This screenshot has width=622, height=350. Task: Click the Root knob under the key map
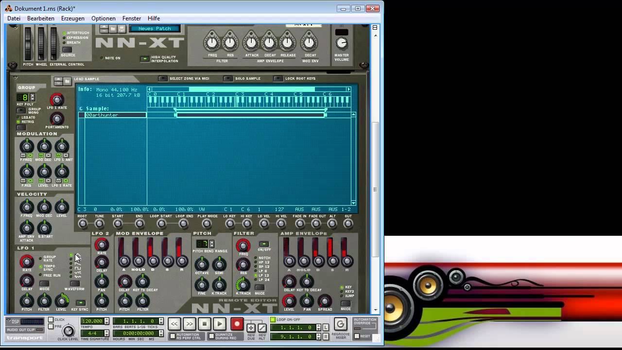83,224
